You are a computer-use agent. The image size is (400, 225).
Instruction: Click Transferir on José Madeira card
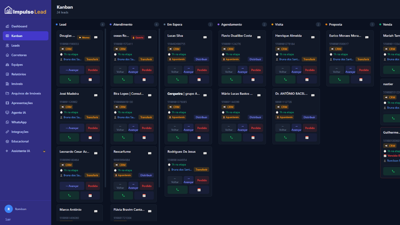pos(92,117)
